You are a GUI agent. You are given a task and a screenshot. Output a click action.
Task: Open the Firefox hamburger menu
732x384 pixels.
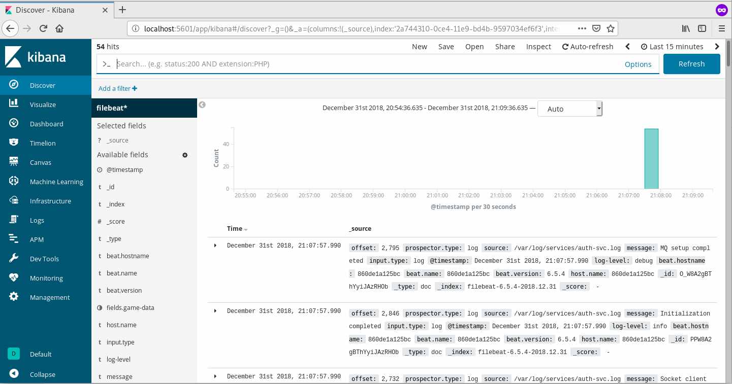click(x=721, y=28)
